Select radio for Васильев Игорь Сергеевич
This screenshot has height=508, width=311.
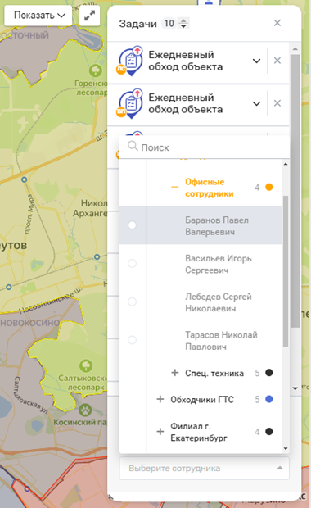click(132, 263)
